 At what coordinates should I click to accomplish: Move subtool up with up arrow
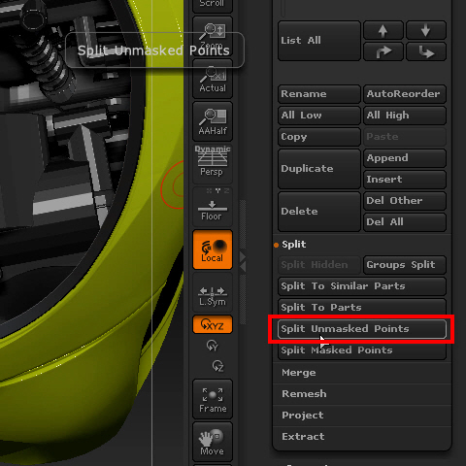click(x=383, y=30)
